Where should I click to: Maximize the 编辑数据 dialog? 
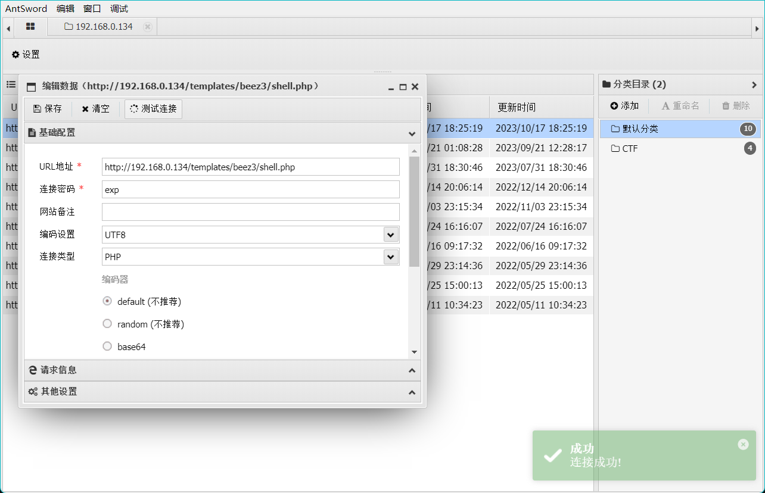pos(403,87)
